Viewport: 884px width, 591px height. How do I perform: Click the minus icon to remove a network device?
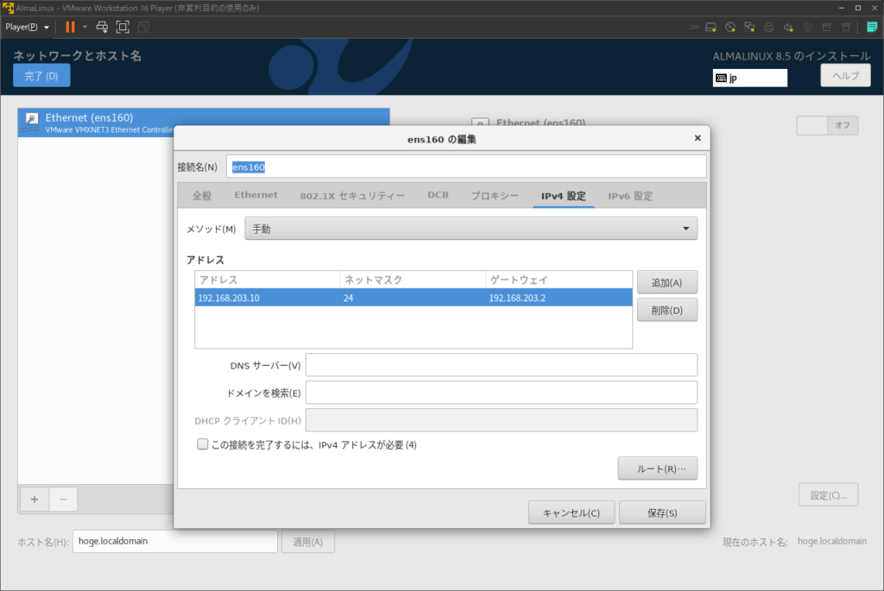click(63, 500)
